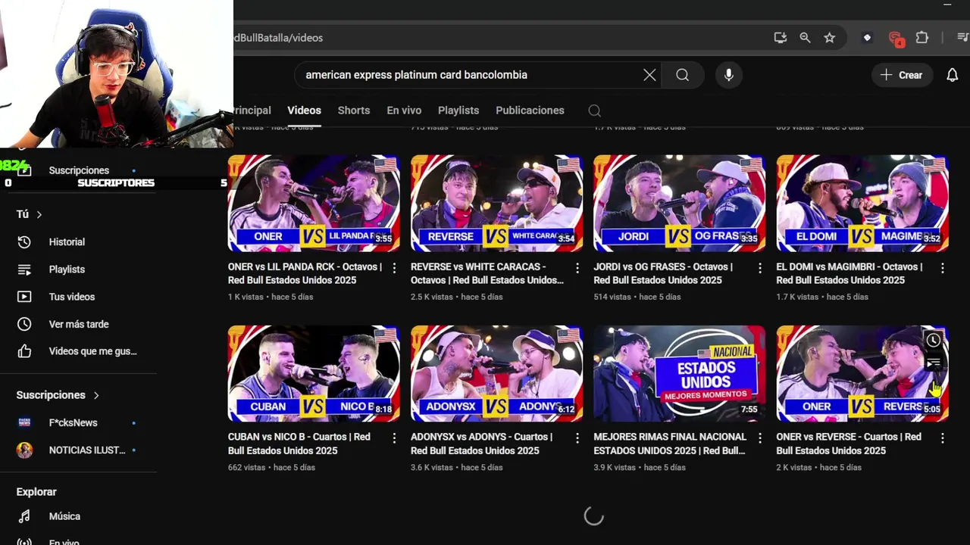The height and width of the screenshot is (545, 970).
Task: Open the EL DOMI vs MAGIMBRI thumbnail
Action: tap(862, 203)
